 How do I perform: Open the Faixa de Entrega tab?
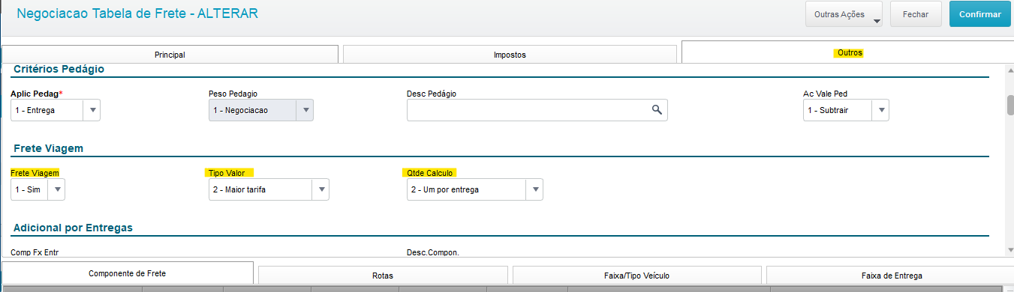pos(891,276)
